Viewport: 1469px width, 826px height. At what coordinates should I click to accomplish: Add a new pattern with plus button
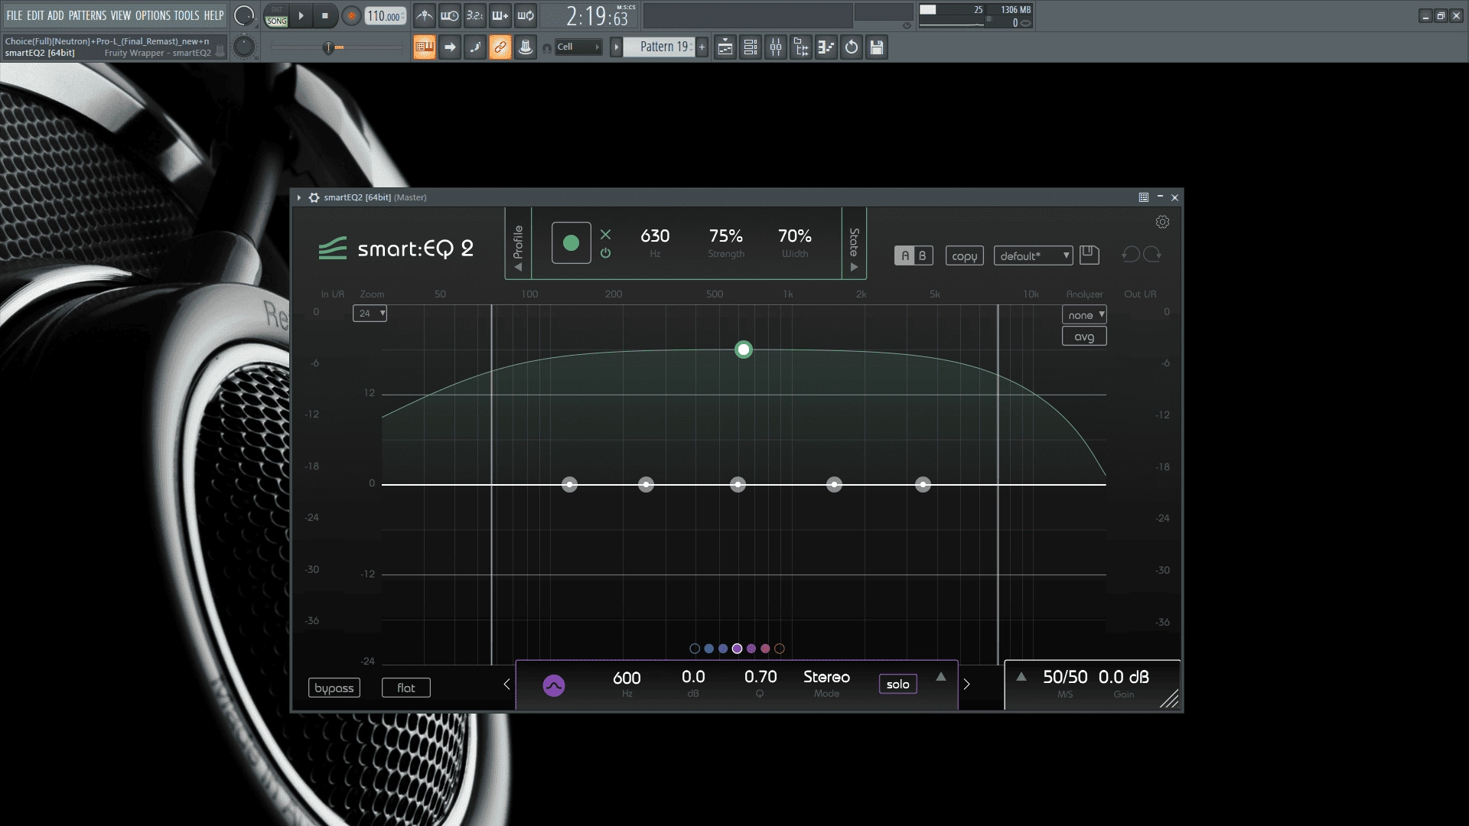click(702, 47)
